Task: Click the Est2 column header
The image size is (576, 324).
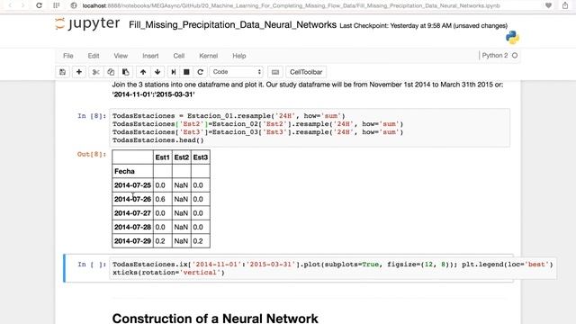Action: coord(182,157)
